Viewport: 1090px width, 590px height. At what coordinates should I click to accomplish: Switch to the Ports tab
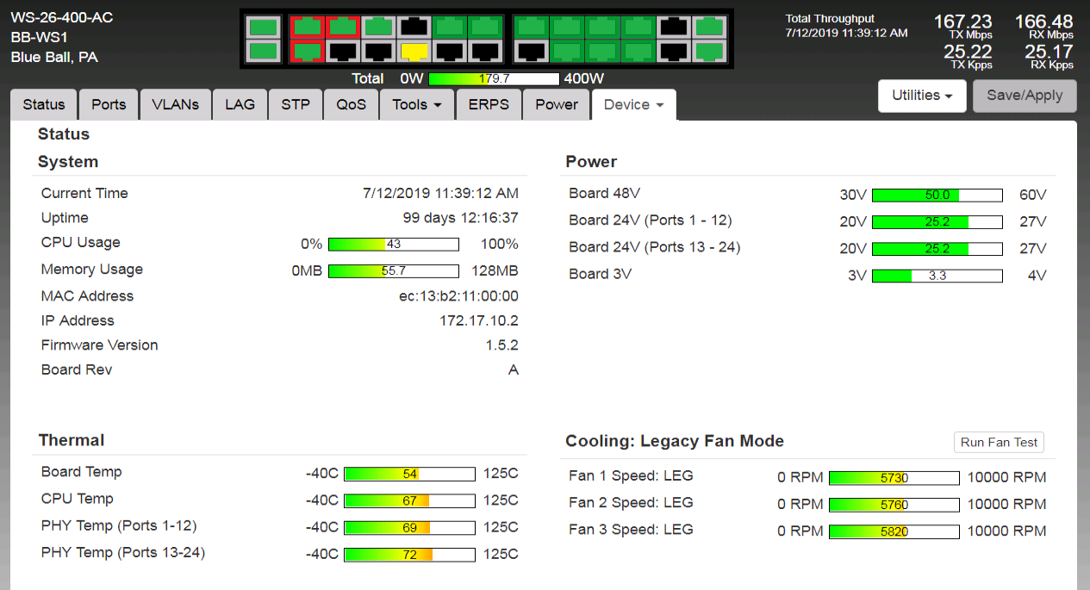[x=109, y=104]
